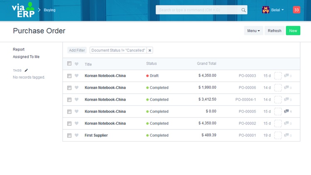Toggle the select-all checkbox in header
Image resolution: width=311 pixels, height=175 pixels.
tap(69, 63)
